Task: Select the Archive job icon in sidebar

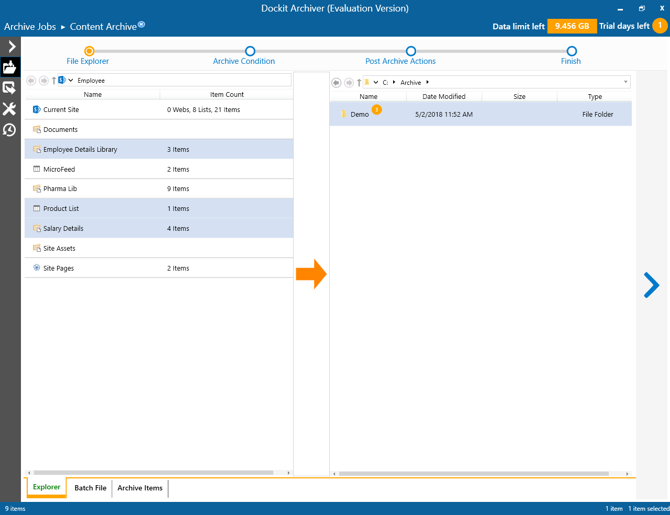Action: [10, 67]
